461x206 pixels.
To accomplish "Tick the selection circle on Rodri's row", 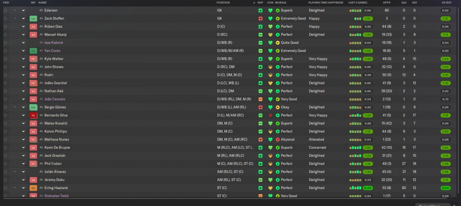I will tap(5, 75).
